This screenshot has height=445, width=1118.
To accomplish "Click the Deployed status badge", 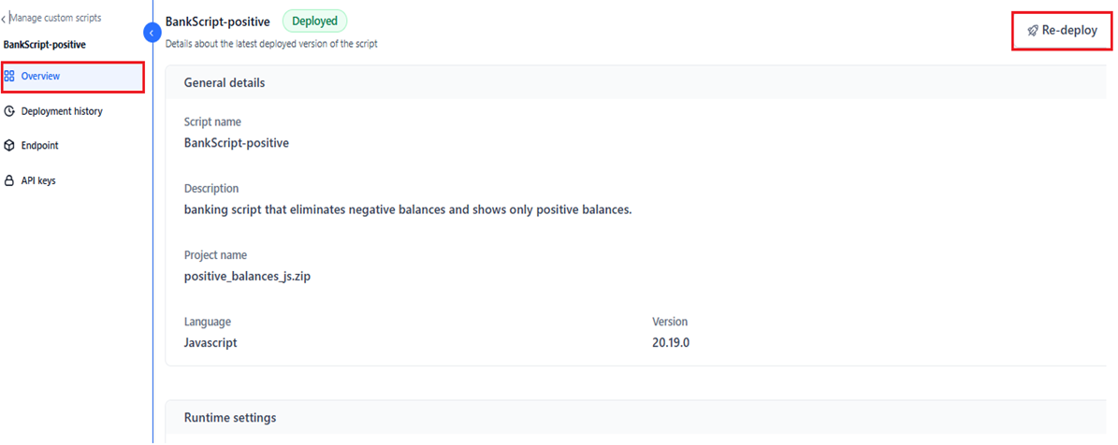I will click(x=314, y=21).
